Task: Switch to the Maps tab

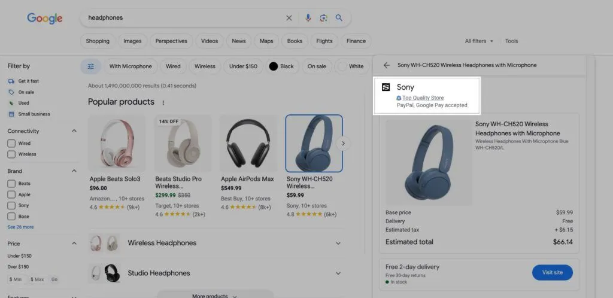Action: click(266, 41)
